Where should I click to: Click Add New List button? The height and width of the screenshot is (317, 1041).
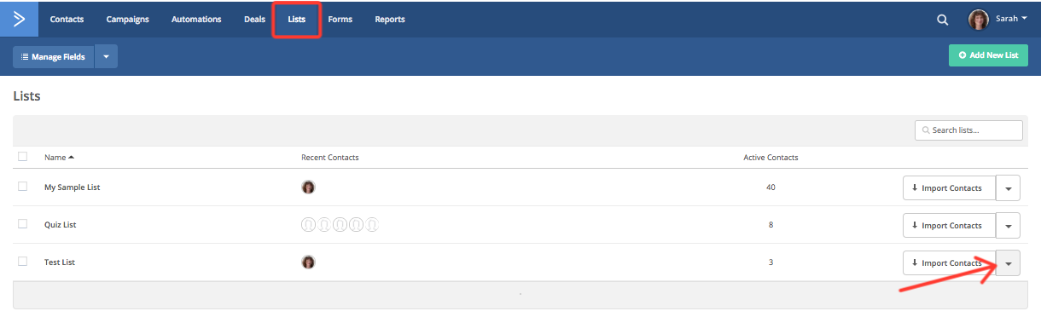pyautogui.click(x=988, y=55)
